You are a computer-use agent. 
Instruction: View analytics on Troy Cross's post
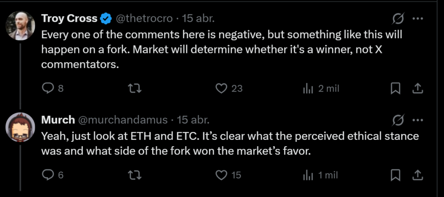(x=308, y=89)
